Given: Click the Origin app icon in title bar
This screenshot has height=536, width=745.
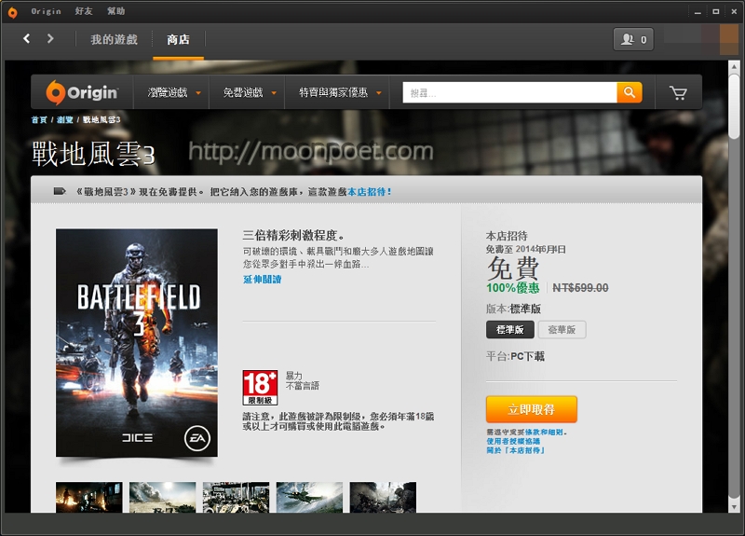Looking at the screenshot, I should click(x=12, y=11).
